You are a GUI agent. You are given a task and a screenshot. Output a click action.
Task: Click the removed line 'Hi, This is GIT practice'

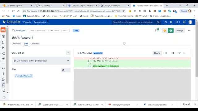coord(105,58)
